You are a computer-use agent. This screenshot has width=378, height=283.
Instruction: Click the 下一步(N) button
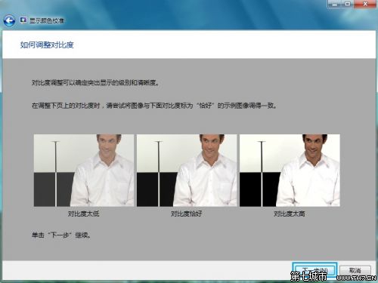[x=314, y=270]
